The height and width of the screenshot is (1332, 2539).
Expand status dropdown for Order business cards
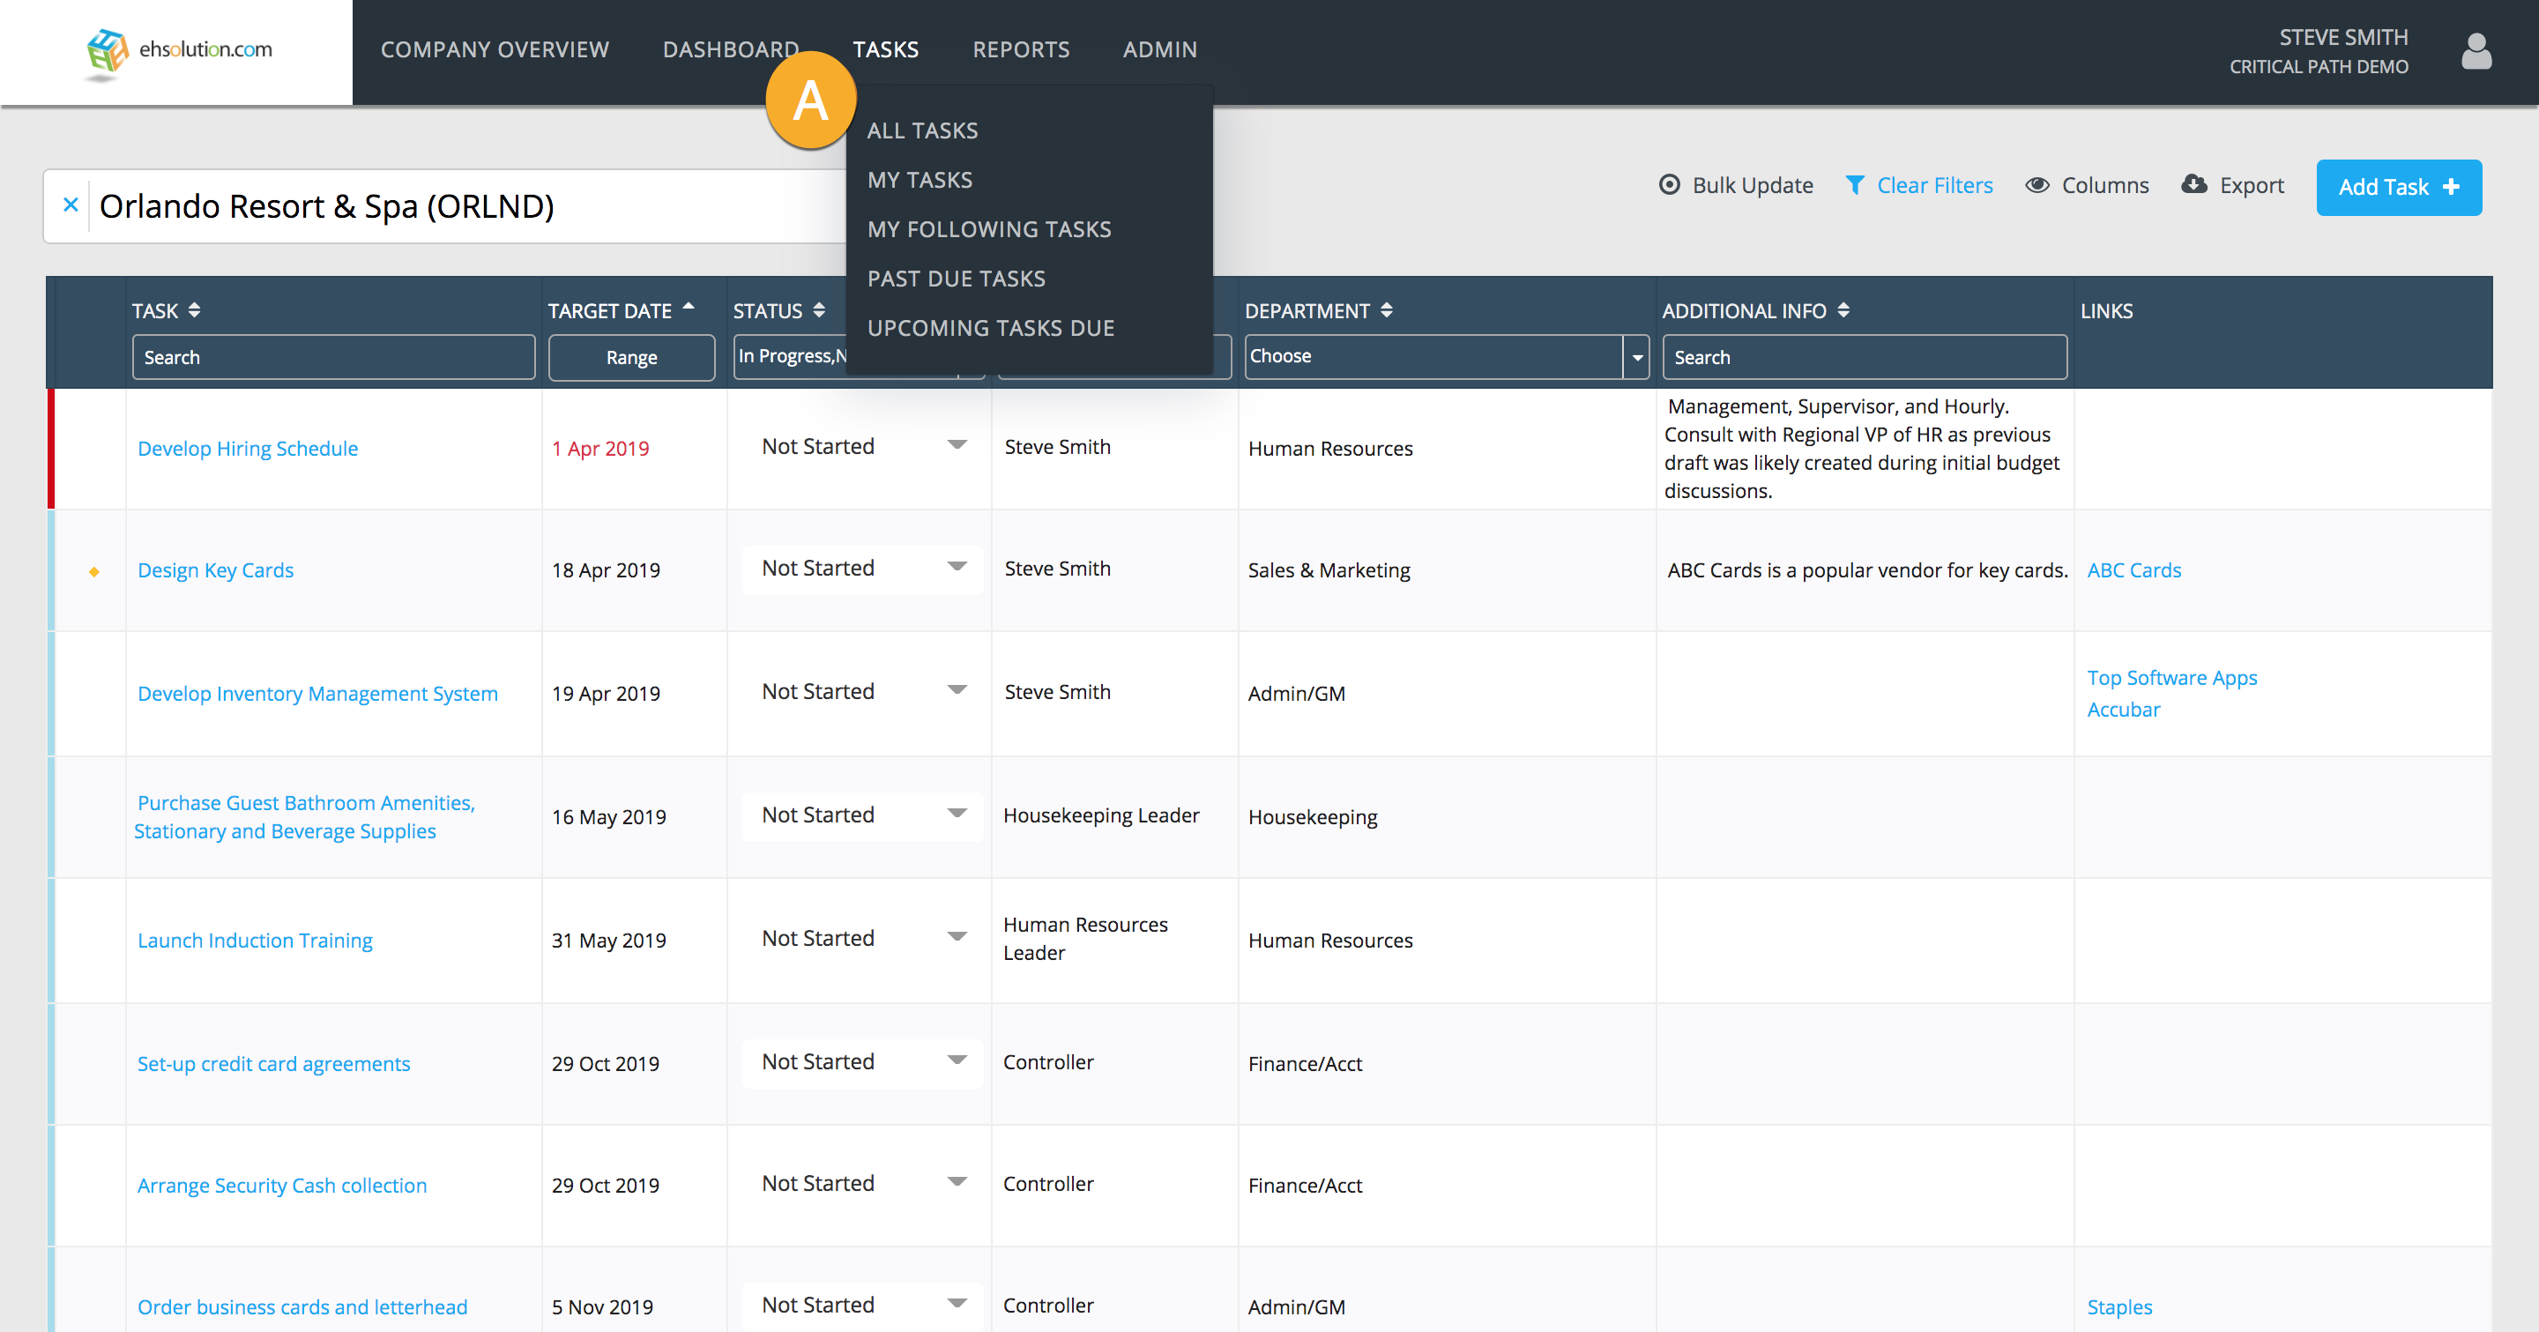coord(956,1304)
